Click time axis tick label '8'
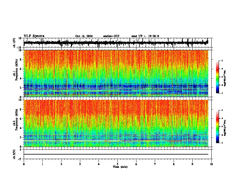 click(174, 164)
